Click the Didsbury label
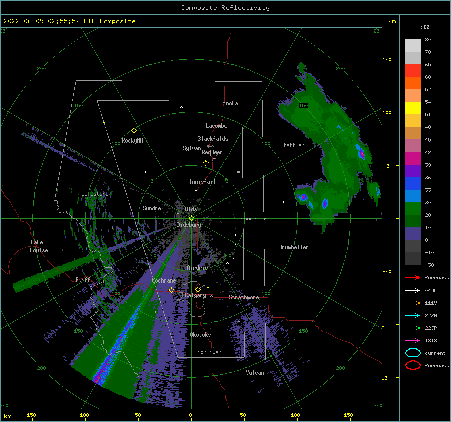 pyautogui.click(x=189, y=225)
